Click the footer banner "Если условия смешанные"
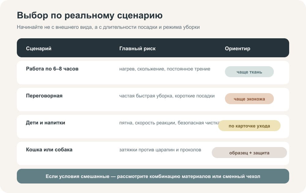Screen dimensions: 306x193 coord(153,176)
